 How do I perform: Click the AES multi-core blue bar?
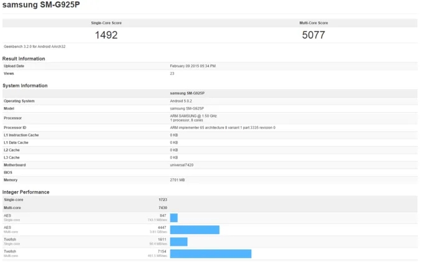[195, 230]
